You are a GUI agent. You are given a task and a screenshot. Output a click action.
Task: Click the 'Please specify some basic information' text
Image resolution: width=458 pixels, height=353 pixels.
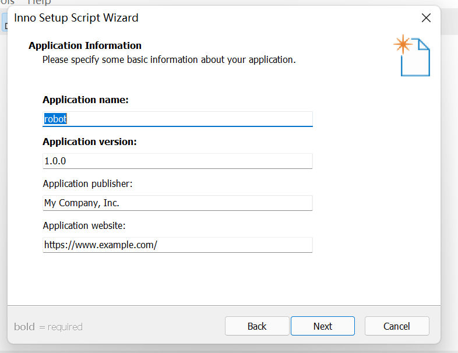click(x=169, y=60)
